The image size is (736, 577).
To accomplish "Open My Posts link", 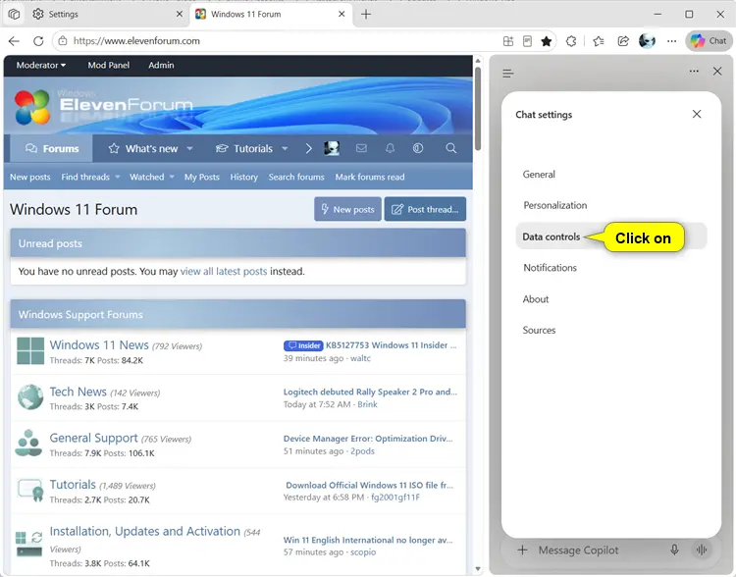I will [x=202, y=177].
